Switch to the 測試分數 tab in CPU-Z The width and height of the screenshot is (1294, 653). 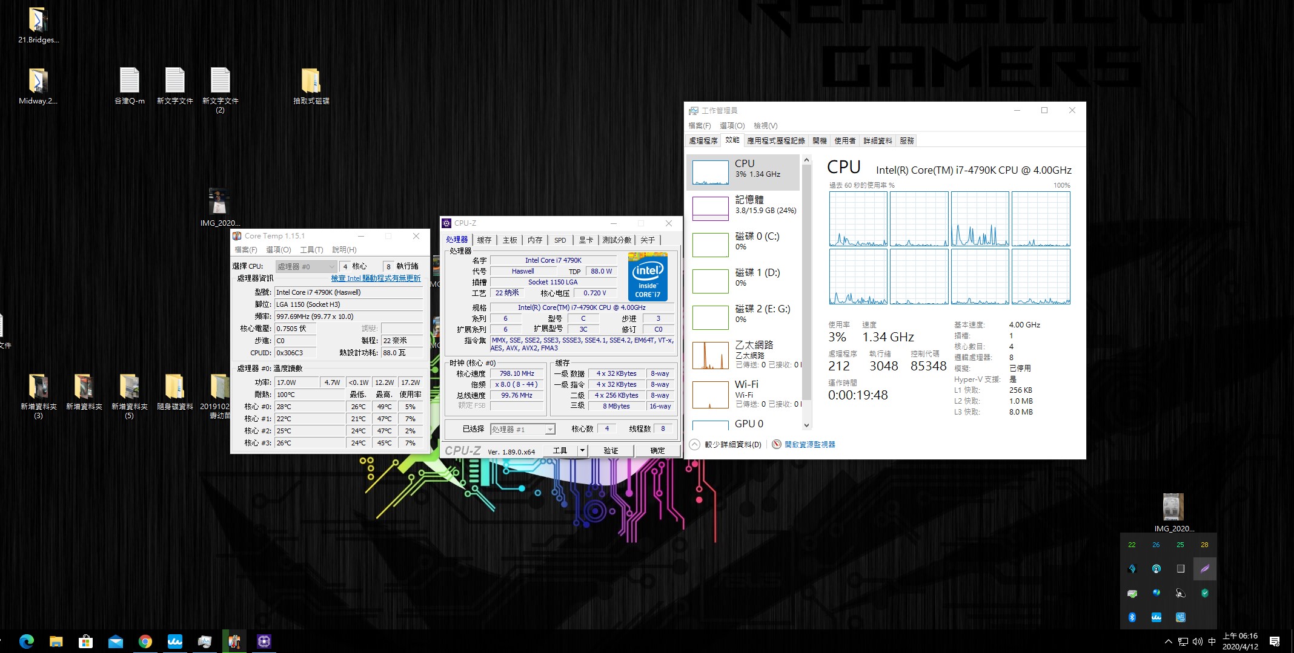coord(617,240)
